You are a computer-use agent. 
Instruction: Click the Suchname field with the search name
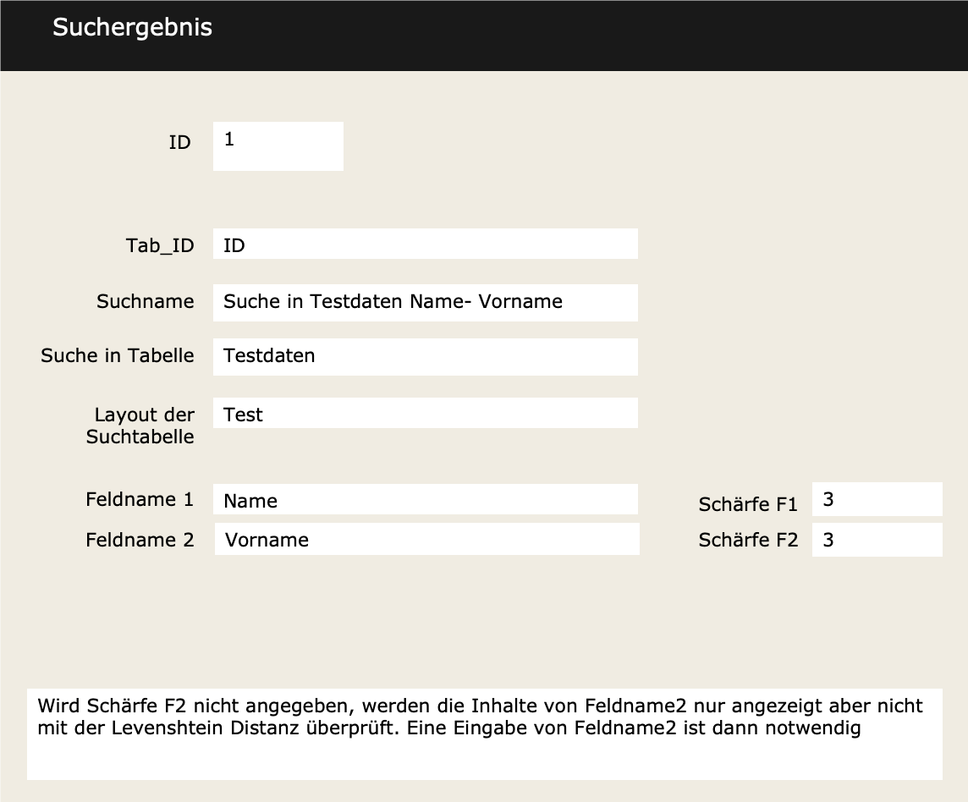pyautogui.click(x=426, y=302)
